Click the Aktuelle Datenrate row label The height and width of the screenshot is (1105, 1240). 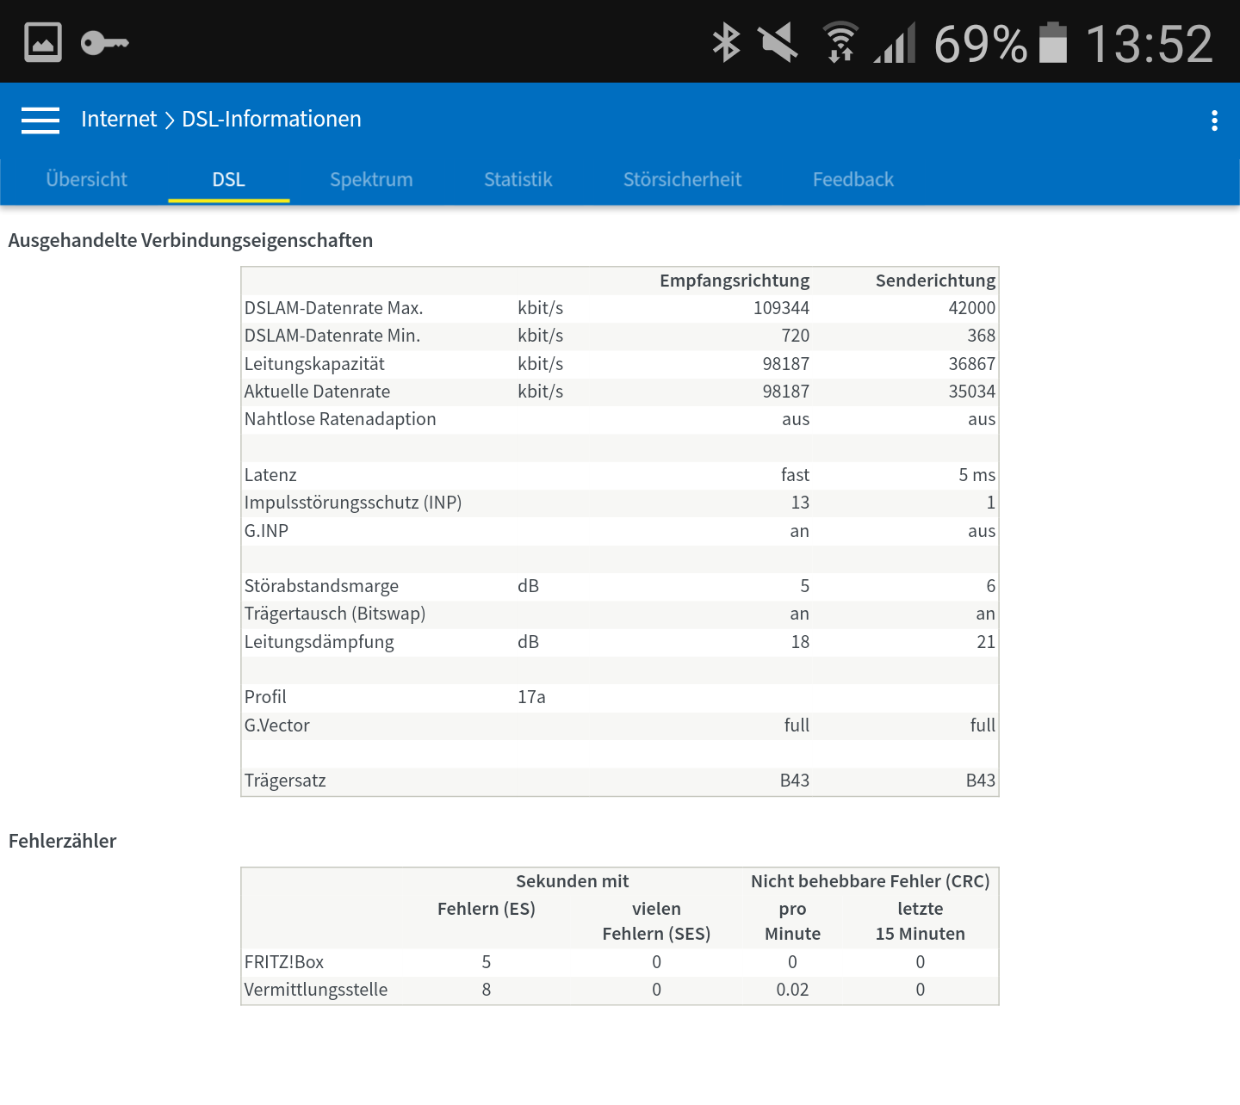(317, 392)
